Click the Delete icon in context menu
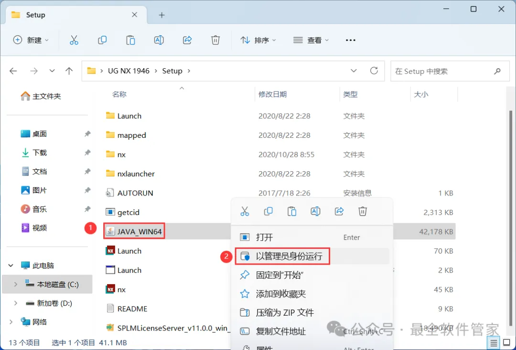 point(363,211)
